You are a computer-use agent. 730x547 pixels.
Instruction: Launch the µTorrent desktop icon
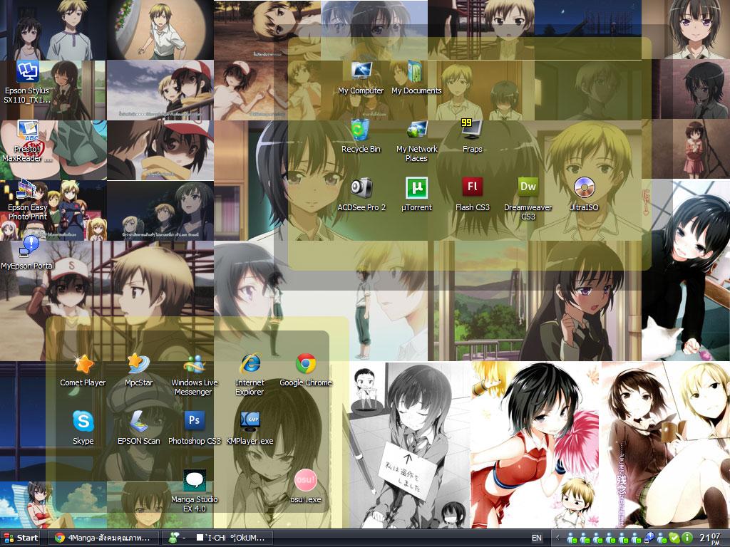(416, 195)
